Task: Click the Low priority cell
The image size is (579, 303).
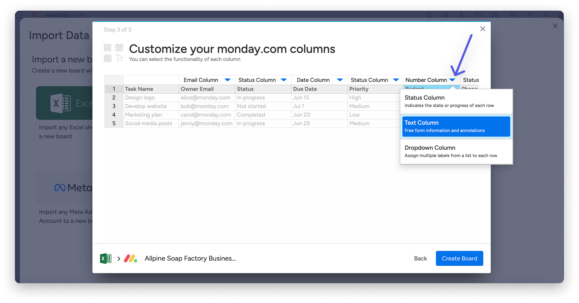Action: click(374, 115)
